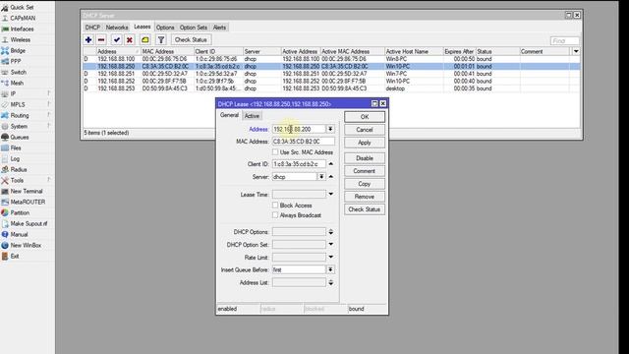The width and height of the screenshot is (629, 354).
Task: Open MetaROUTER menu
Action: coord(28,202)
